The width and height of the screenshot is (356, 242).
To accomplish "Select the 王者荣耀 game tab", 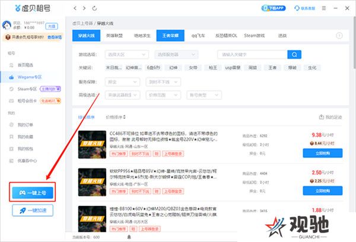I will click(x=170, y=36).
